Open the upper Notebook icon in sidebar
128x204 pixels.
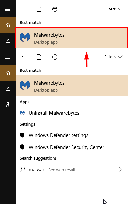(8, 41)
